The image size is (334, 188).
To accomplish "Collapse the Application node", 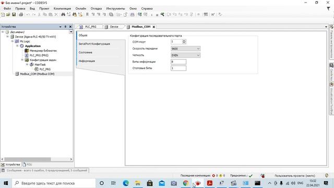I will (17, 46).
